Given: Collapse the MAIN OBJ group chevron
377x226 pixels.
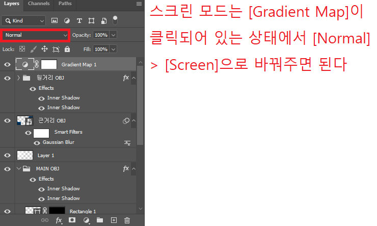Looking at the screenshot, I should (18, 168).
